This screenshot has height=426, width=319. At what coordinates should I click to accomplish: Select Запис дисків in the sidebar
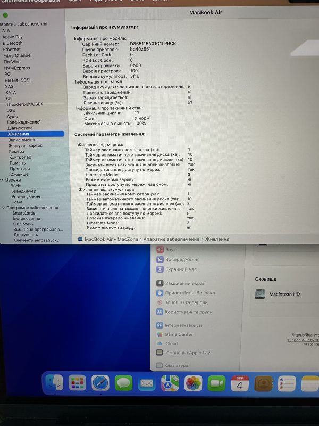pos(21,140)
